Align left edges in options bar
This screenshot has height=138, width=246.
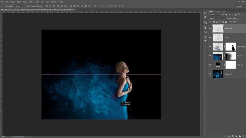pos(58,6)
